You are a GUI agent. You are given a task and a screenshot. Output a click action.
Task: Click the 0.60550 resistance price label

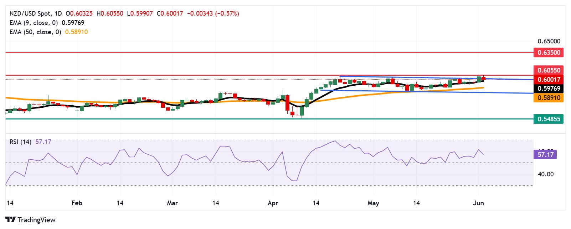point(549,70)
